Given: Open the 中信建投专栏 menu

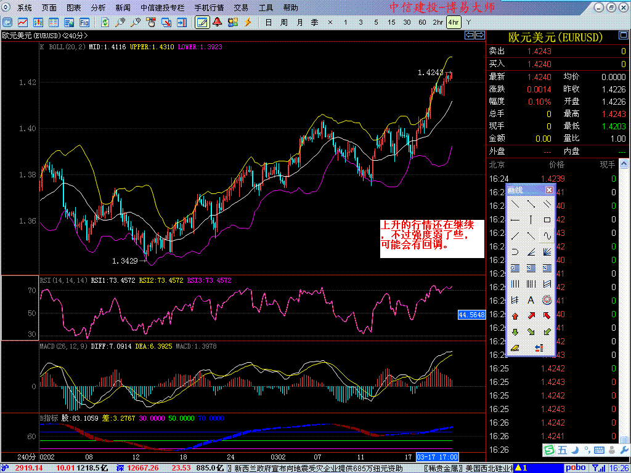Looking at the screenshot, I should click(x=163, y=7).
